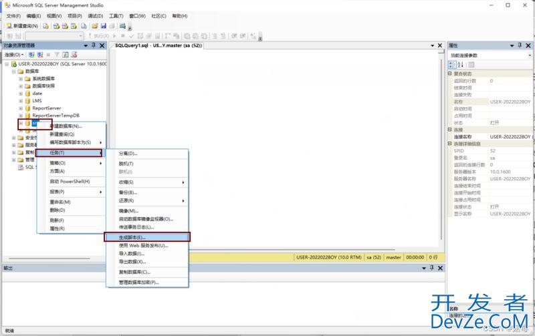Choose 重命名(M) from context menu
The image size is (535, 336).
pyautogui.click(x=71, y=202)
